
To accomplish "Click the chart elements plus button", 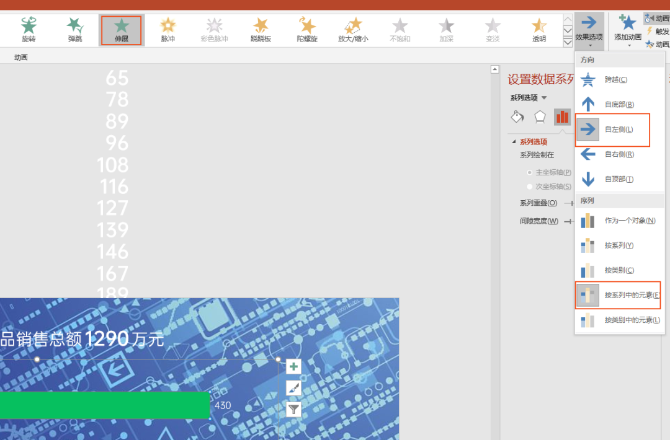I will point(293,367).
